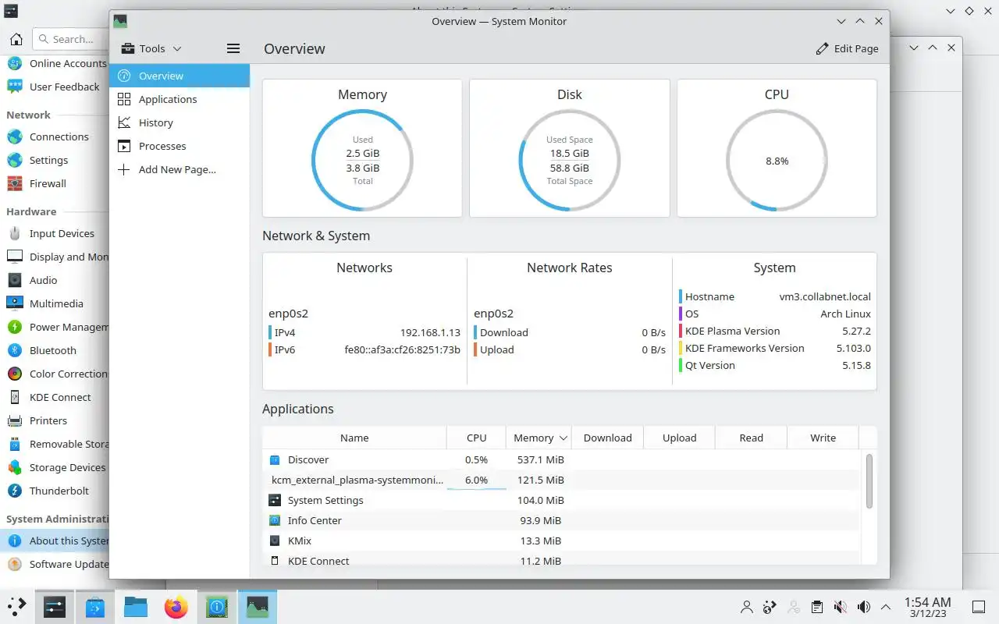Screen dimensions: 999x624
Task: Select the Applications page icon in sidebar
Action: point(124,99)
